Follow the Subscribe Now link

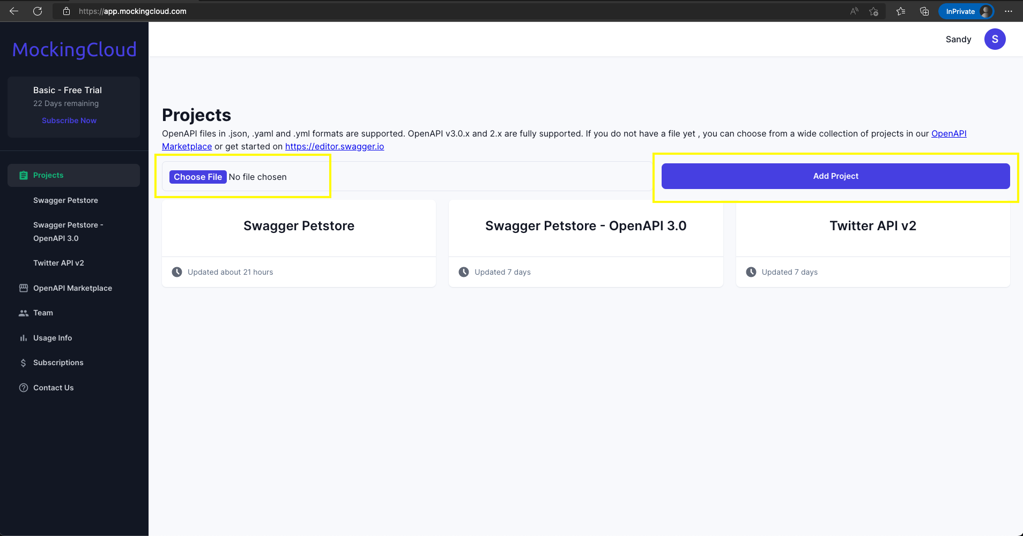pos(69,120)
